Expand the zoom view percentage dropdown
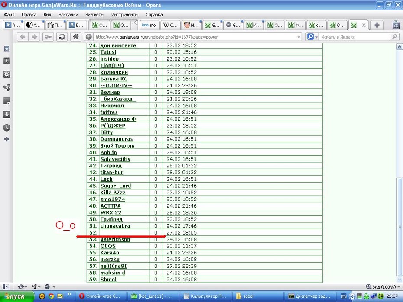This screenshot has height=302, width=403. [399, 287]
